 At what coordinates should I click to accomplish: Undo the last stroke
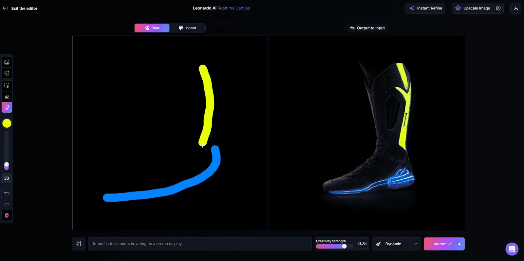[x=7, y=193]
